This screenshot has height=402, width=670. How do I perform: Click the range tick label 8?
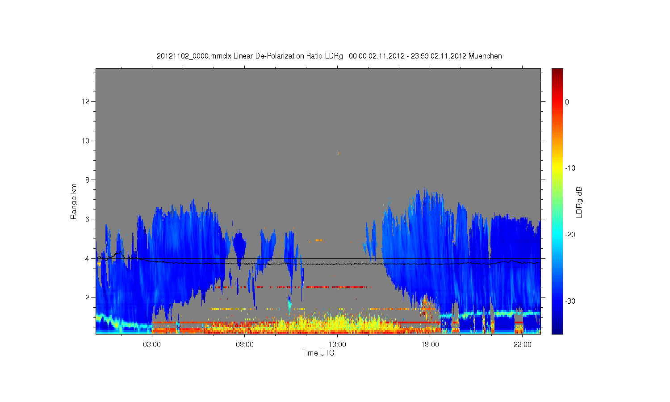88,180
